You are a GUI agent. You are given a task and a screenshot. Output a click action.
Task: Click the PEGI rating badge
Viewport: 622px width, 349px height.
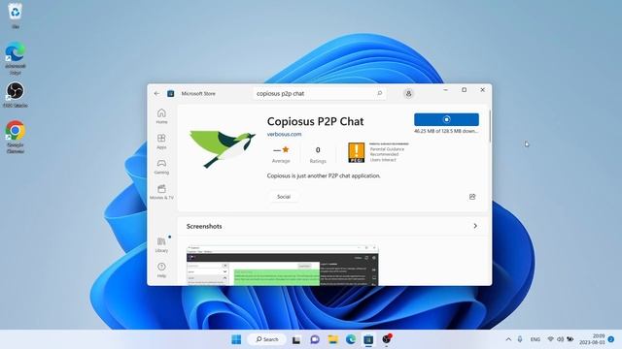pos(357,153)
